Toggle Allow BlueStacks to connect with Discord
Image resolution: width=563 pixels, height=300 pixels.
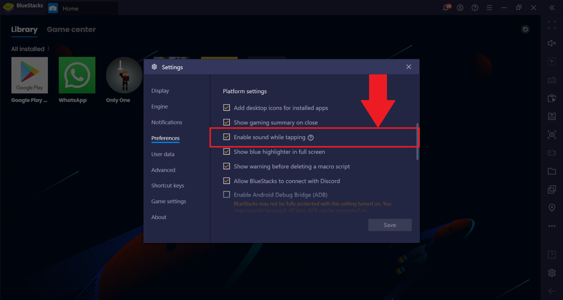tap(226, 181)
